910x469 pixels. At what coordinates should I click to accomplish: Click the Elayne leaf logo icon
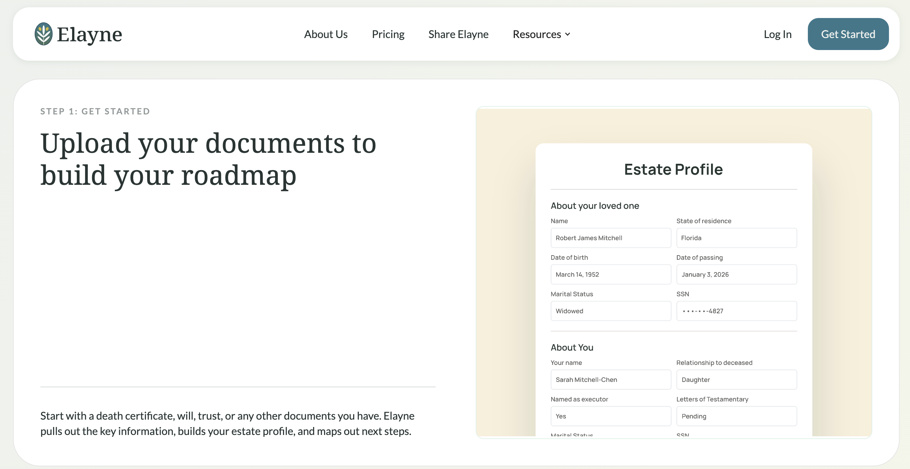(43, 34)
